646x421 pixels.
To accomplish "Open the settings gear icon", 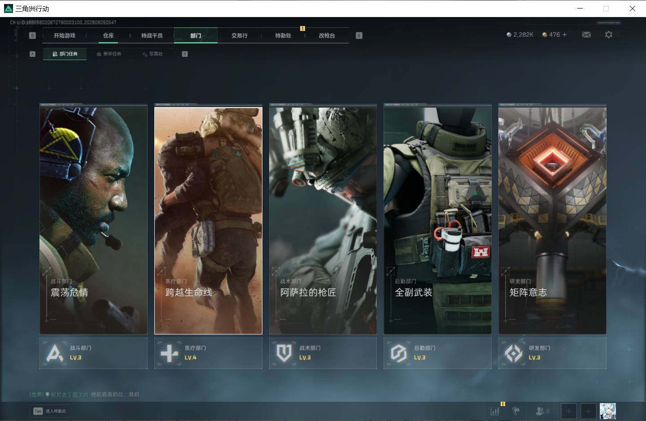I will 608,35.
